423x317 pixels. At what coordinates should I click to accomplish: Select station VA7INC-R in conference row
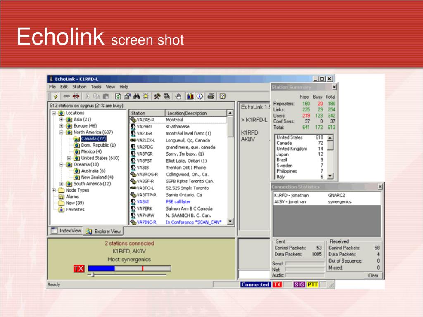point(178,222)
